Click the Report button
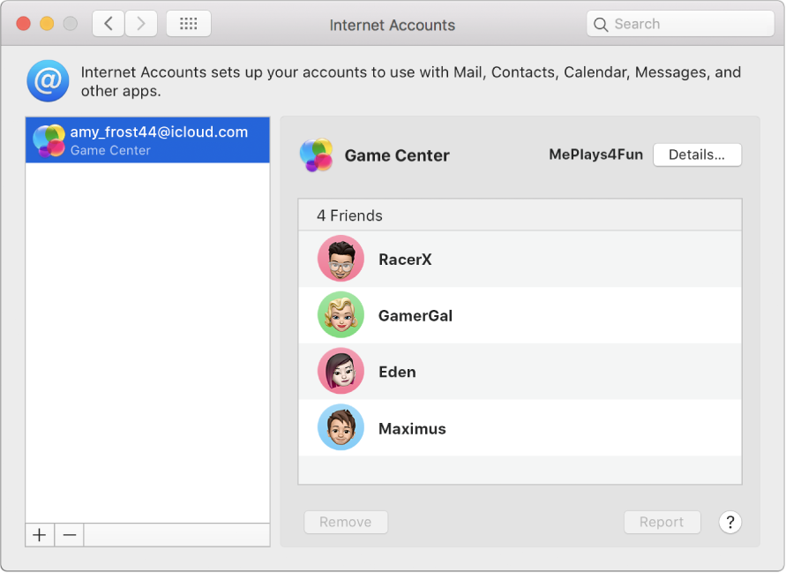 (662, 522)
